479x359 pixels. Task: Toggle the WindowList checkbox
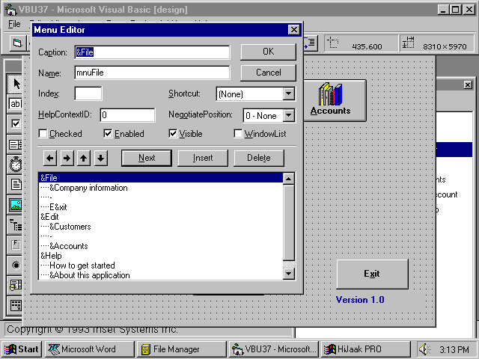pyautogui.click(x=239, y=134)
